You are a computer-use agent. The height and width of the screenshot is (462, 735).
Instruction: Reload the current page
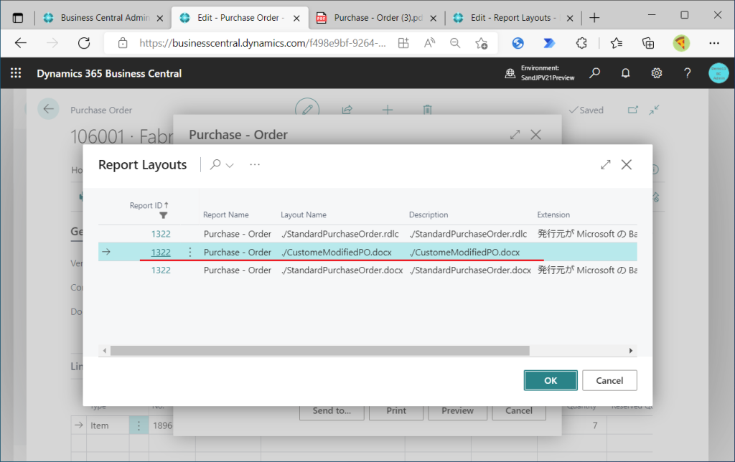[84, 43]
